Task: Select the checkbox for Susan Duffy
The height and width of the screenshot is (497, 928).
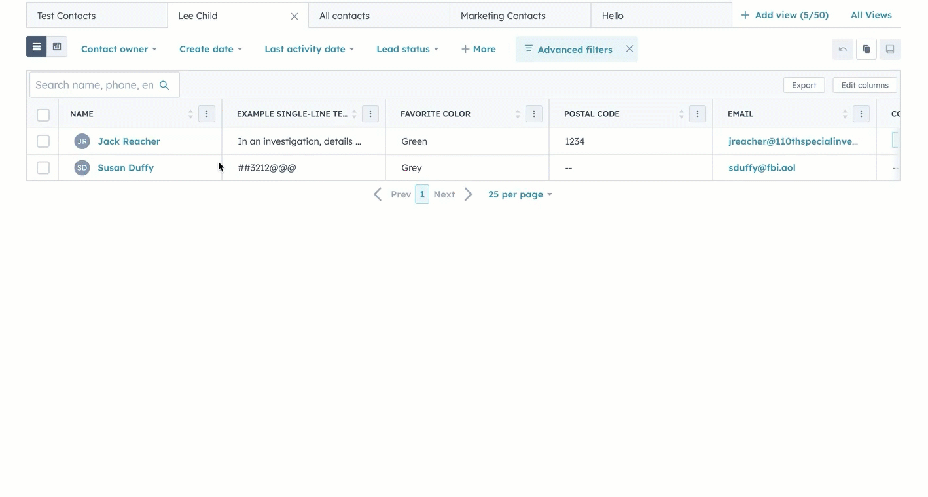Action: [x=43, y=167]
